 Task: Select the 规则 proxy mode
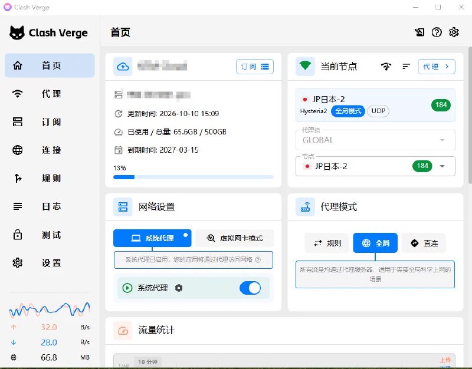(327, 243)
